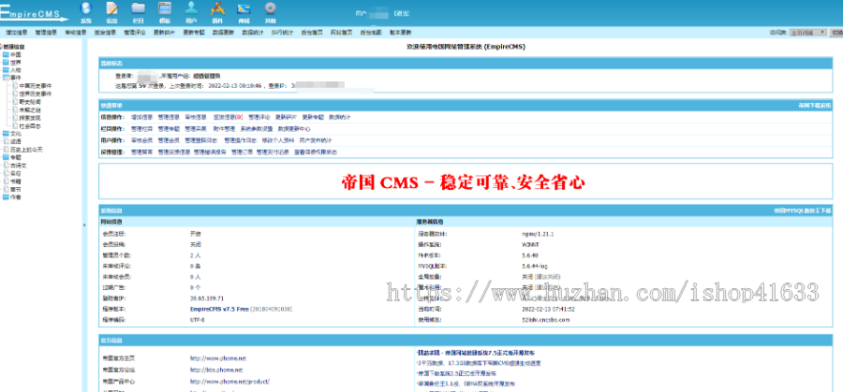
Task: Select 社会百态 in the tree
Action: click(x=30, y=125)
